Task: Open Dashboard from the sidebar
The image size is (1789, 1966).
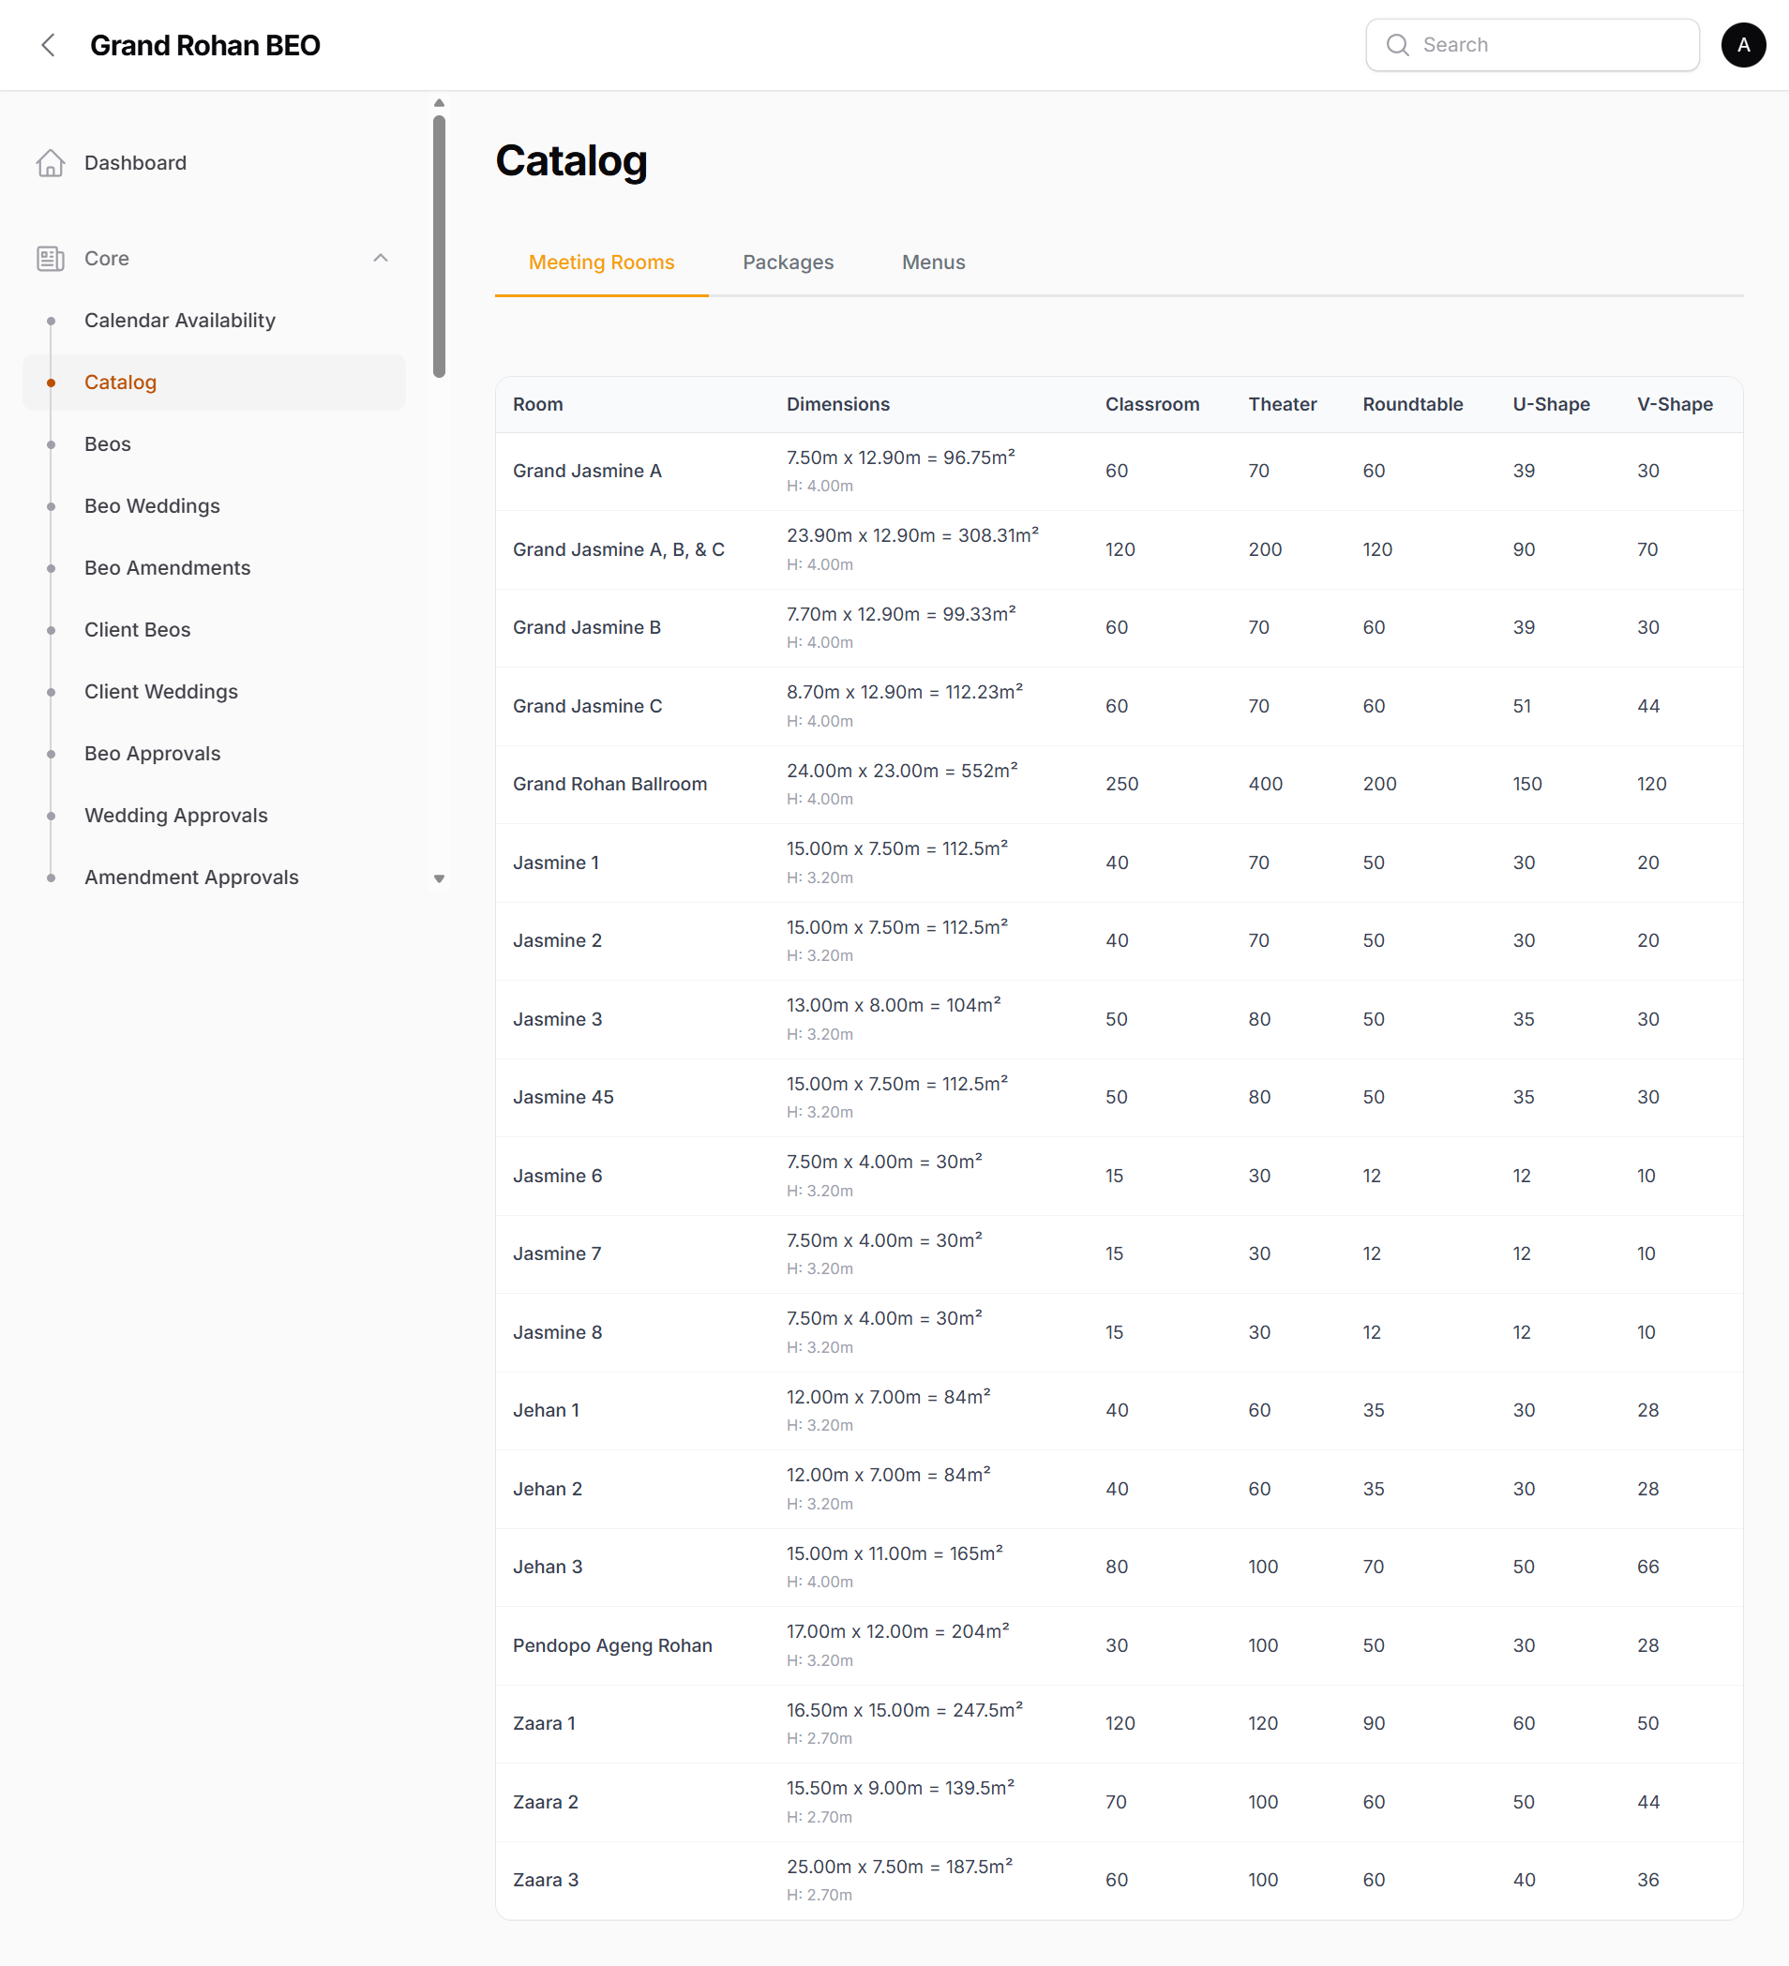Action: pos(215,163)
